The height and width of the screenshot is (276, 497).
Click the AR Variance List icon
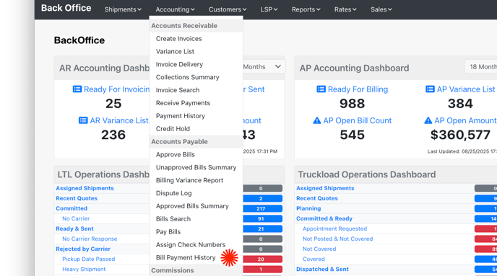[x=83, y=120]
